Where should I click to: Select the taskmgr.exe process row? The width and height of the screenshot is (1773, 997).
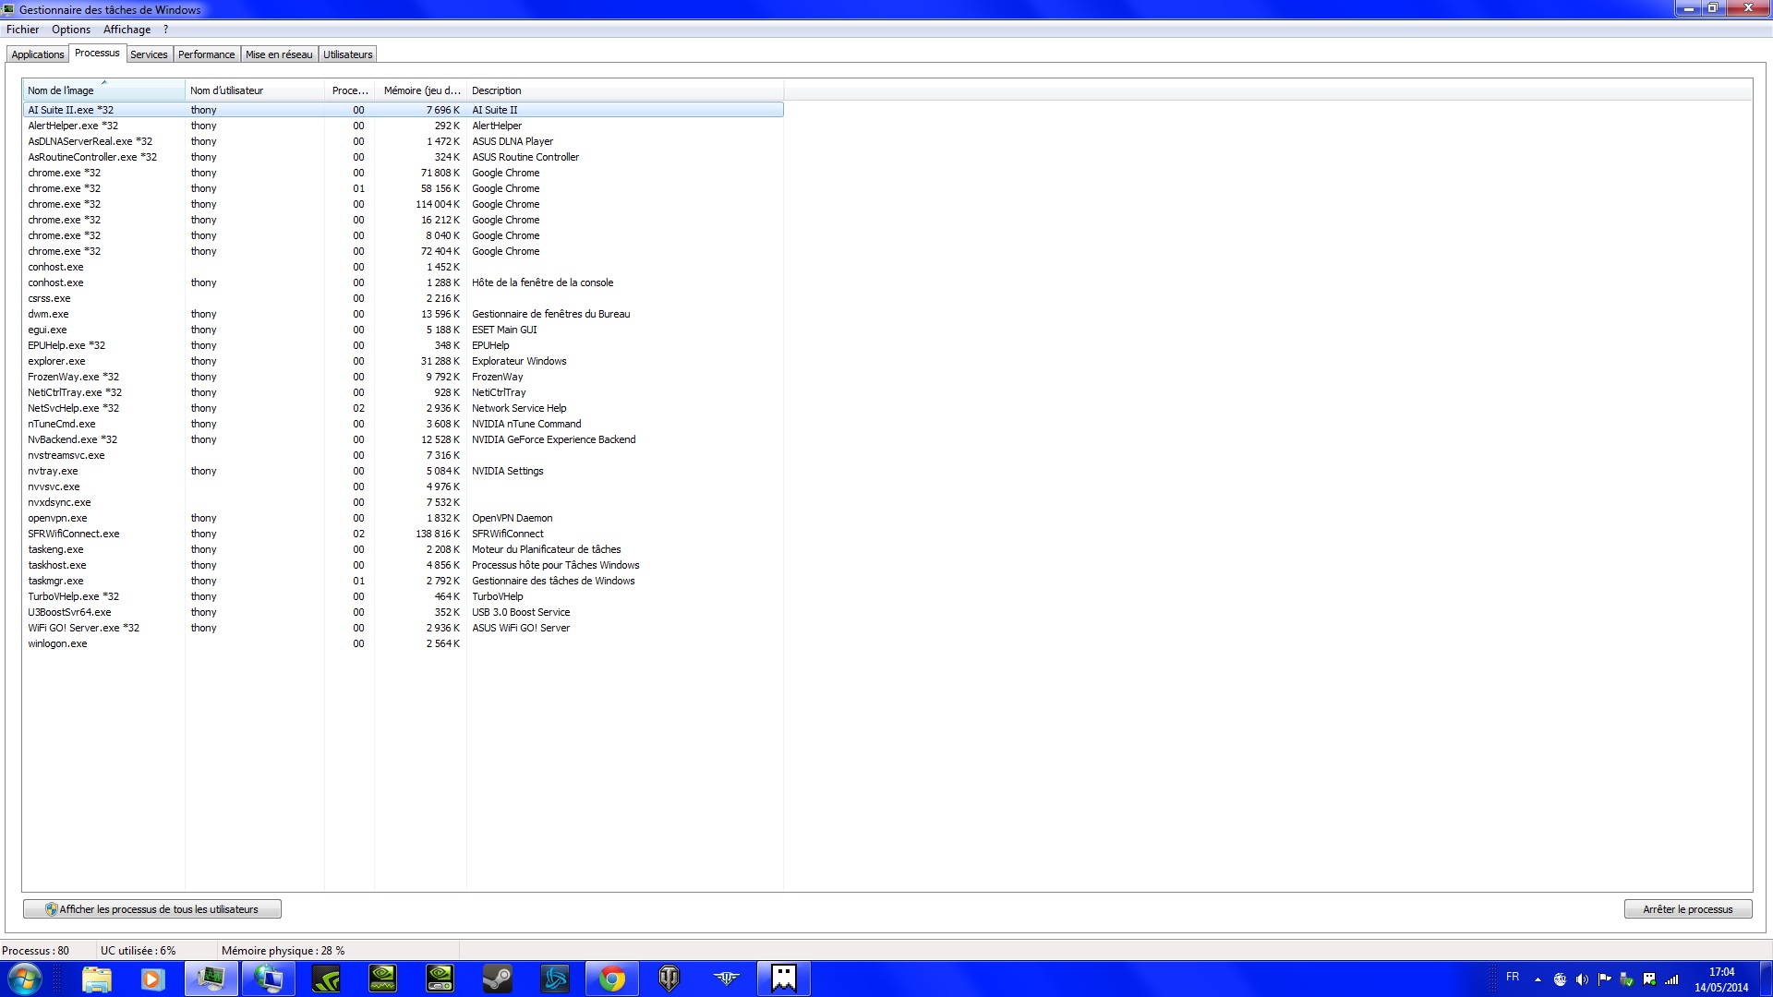(403, 581)
